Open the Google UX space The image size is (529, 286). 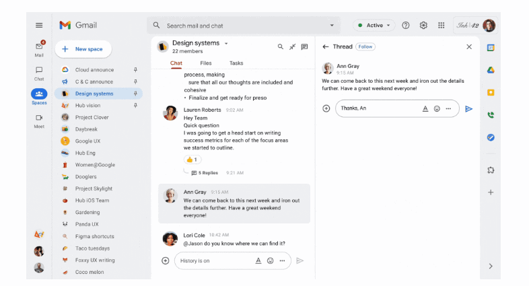tap(98, 141)
